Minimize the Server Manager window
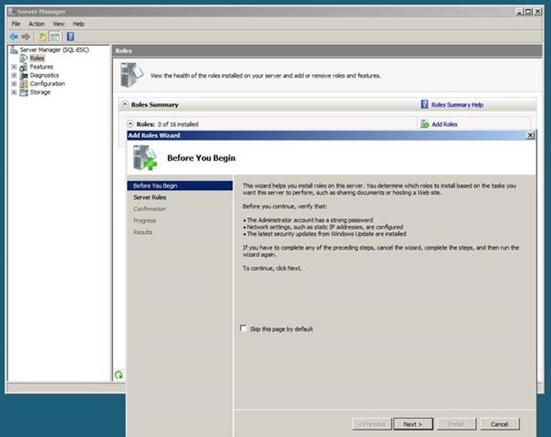 click(520, 11)
